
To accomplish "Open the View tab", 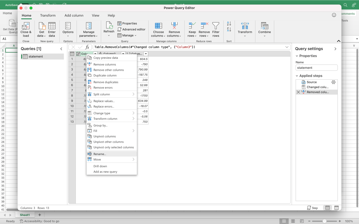I will tap(95, 16).
